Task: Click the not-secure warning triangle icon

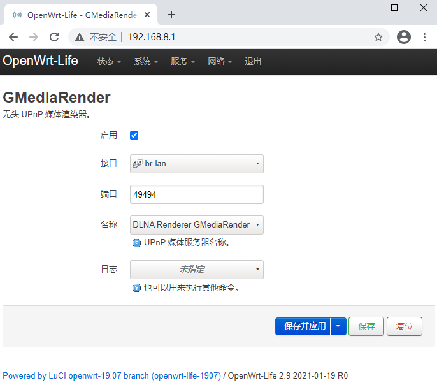Action: (80, 37)
